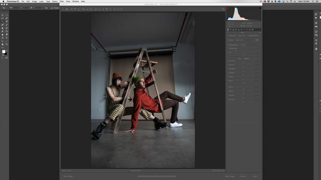Click Camera Raw Hand tool
321x180 pixels.
67,9
